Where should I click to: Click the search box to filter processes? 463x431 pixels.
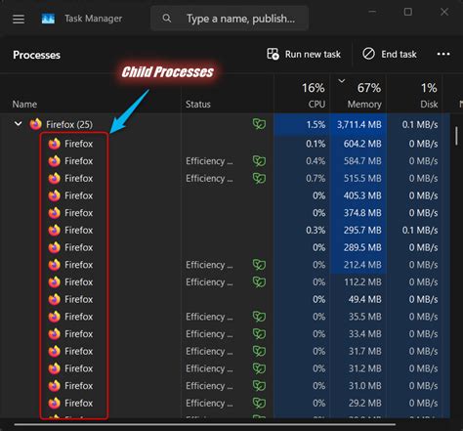click(230, 19)
